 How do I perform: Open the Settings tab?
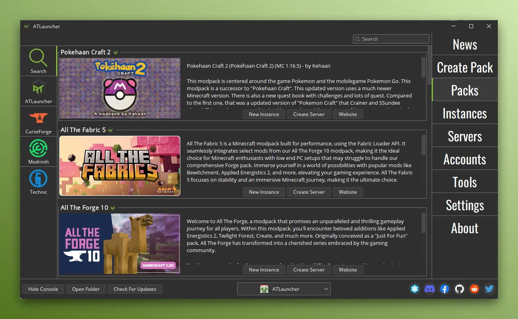(x=465, y=205)
